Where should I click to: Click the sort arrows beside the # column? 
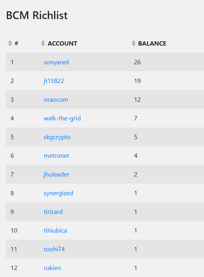pos(10,43)
